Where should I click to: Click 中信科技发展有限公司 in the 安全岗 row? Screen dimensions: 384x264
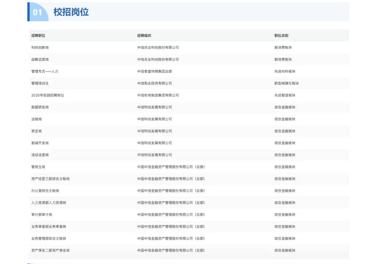click(x=155, y=131)
